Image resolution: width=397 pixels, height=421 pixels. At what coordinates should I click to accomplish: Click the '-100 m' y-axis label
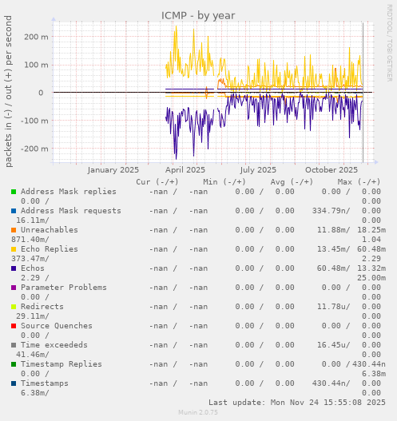pyautogui.click(x=34, y=121)
